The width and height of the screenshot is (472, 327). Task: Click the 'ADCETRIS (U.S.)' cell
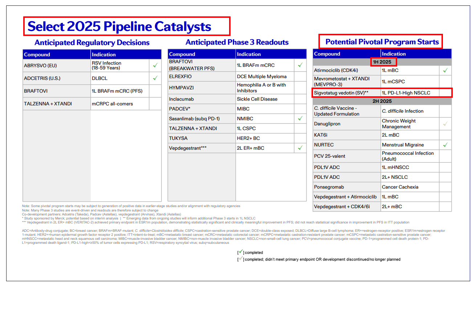[x=57, y=78]
